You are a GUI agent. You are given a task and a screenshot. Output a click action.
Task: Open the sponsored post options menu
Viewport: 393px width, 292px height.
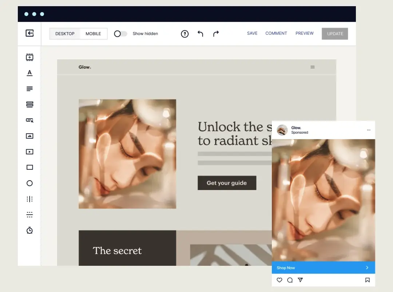click(369, 130)
